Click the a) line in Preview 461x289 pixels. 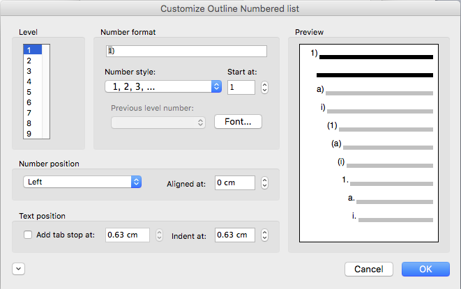click(x=375, y=91)
